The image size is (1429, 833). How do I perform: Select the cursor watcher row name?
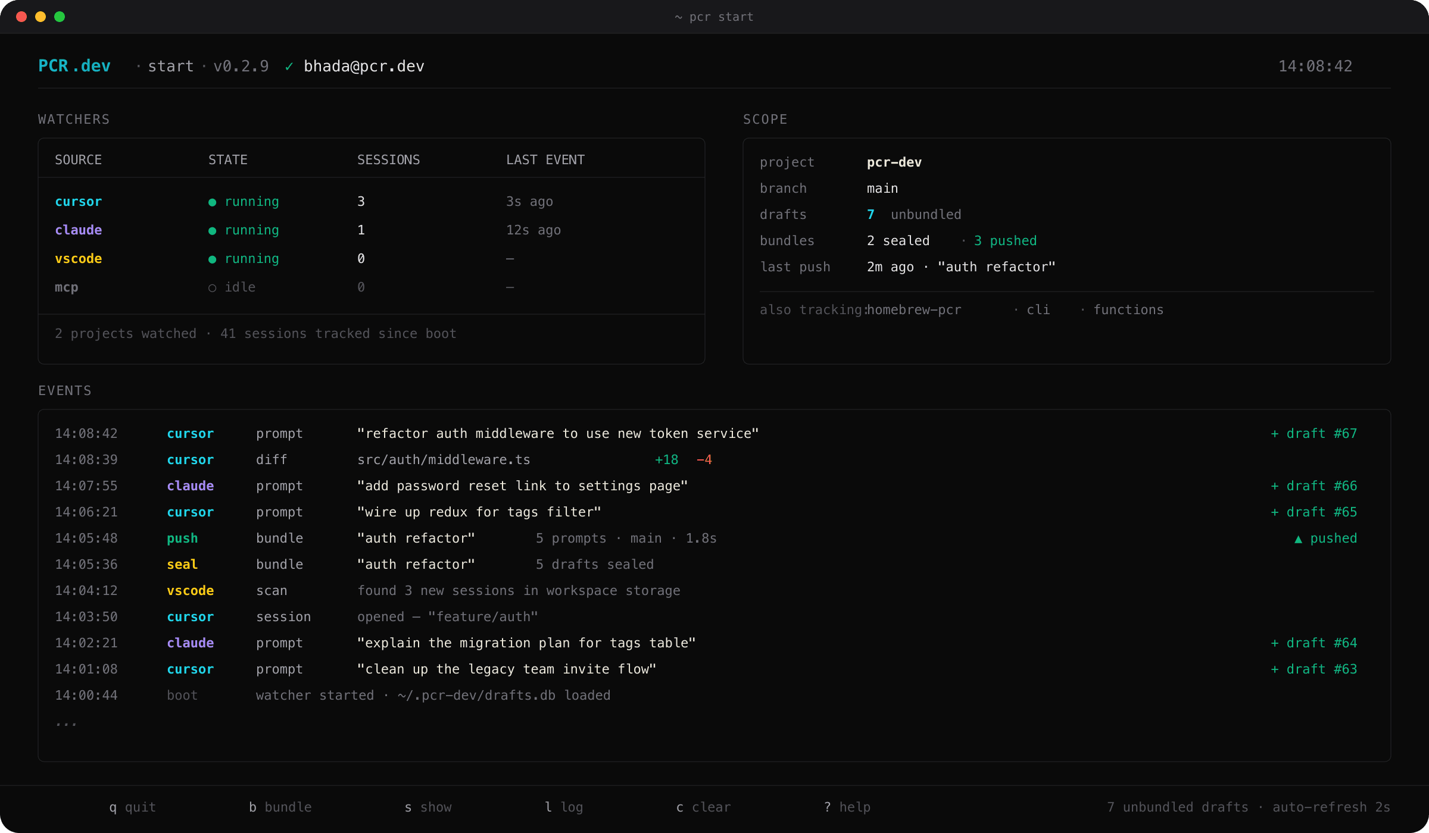[79, 202]
